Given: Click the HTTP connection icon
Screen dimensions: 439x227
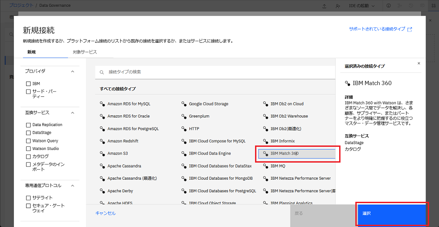Looking at the screenshot, I should click(184, 129).
